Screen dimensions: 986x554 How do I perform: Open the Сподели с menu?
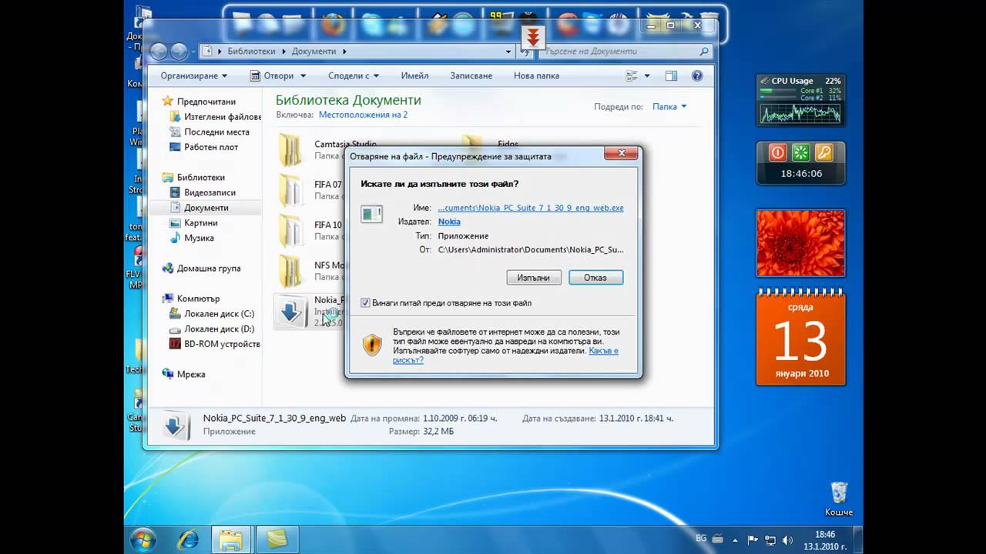[x=354, y=75]
